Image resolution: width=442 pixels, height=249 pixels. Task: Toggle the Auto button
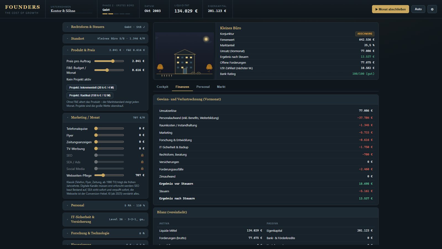point(418,9)
